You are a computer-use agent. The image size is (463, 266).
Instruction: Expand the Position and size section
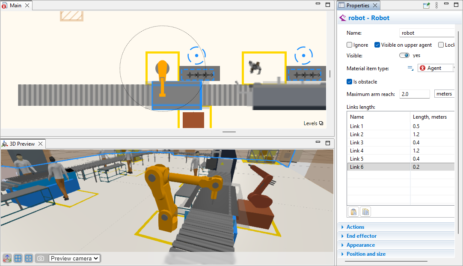[366, 254]
